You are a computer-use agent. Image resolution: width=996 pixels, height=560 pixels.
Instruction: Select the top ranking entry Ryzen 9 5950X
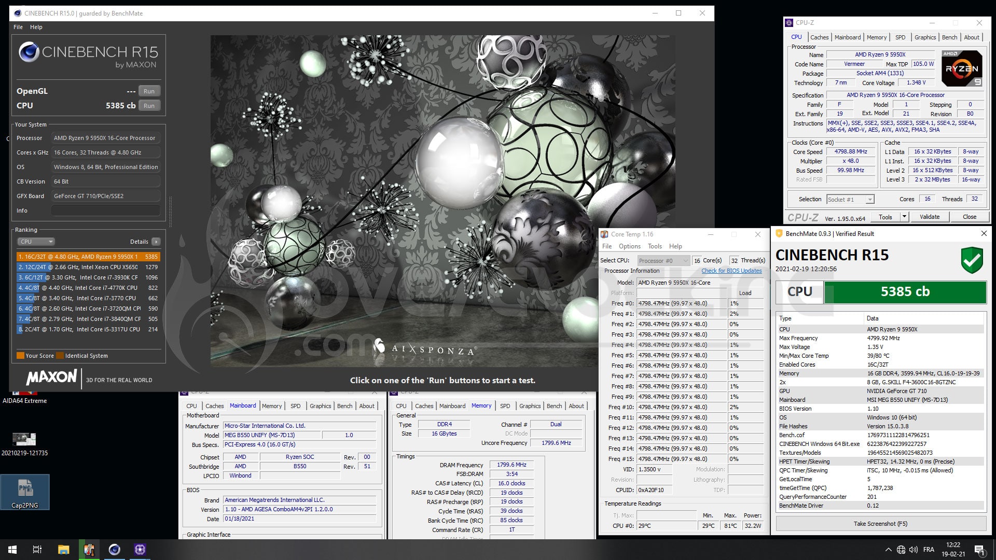88,257
